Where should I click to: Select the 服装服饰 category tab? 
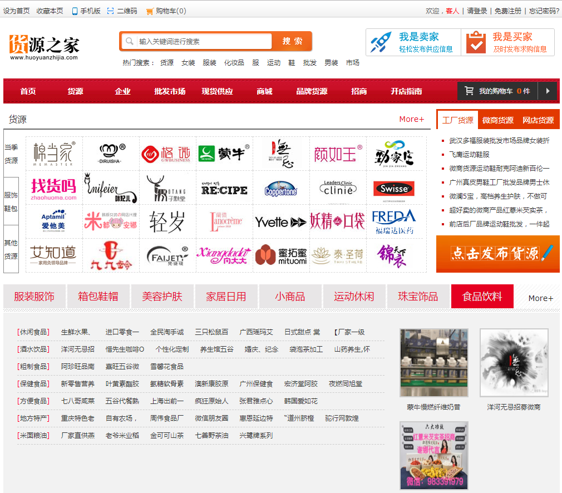click(34, 297)
